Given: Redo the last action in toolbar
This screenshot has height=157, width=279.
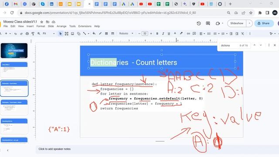Looking at the screenshot, I should pyautogui.click(x=21, y=34).
